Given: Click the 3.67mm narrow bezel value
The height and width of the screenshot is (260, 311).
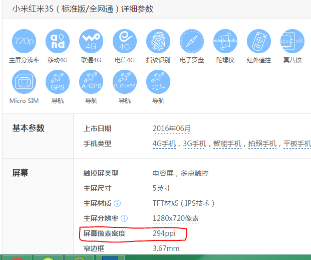Looking at the screenshot, I should (166, 248).
